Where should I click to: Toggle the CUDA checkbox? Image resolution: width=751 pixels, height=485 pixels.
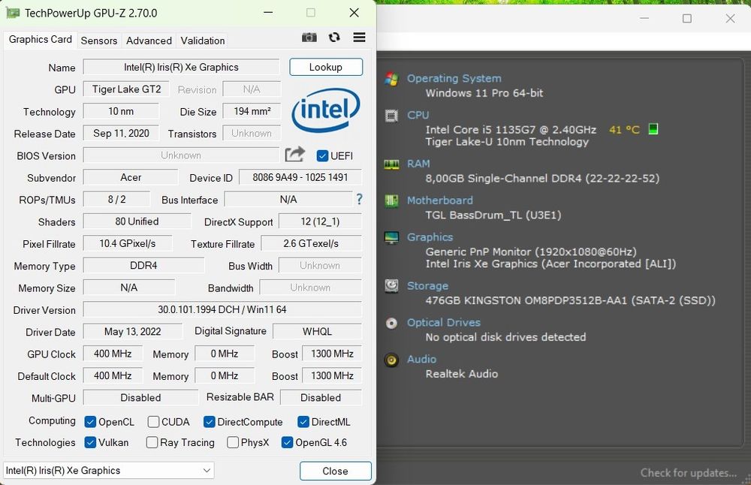click(153, 422)
